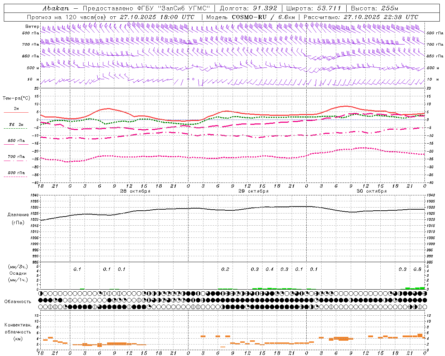This screenshot has height=356, width=445.
Task: Click the 0.2 precipitation value
Action: click(225, 269)
